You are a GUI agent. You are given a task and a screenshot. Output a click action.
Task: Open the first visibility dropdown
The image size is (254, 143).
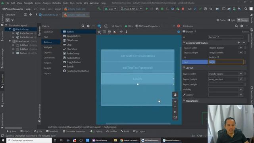(241, 89)
